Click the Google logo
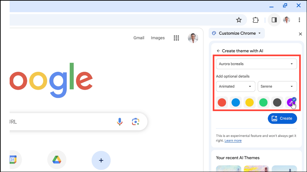Image resolution: width=307 pixels, height=172 pixels. 51,80
